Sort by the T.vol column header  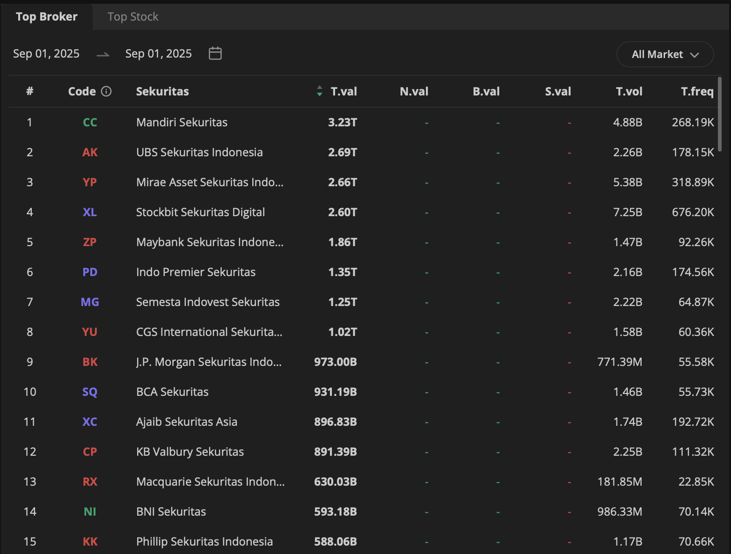click(x=629, y=91)
